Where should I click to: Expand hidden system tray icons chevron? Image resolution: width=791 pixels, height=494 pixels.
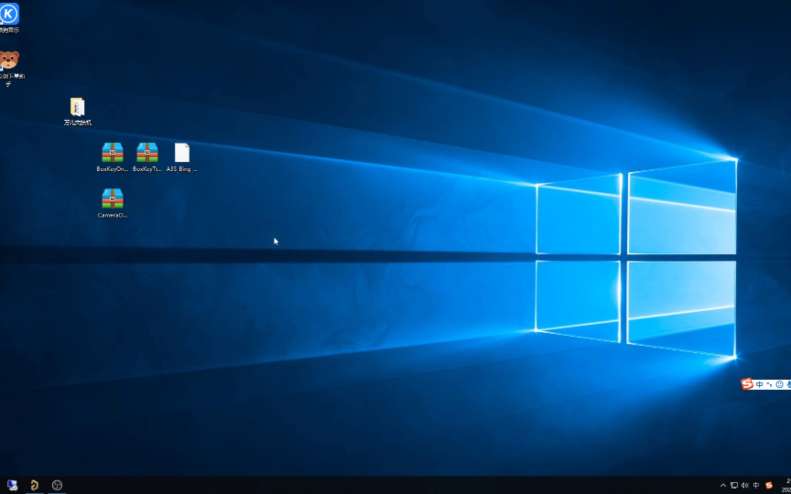(x=723, y=485)
